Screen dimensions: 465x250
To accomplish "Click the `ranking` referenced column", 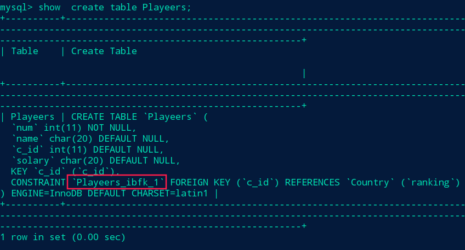I will 430,182.
